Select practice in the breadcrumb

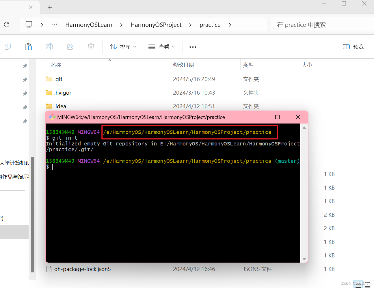(210, 25)
